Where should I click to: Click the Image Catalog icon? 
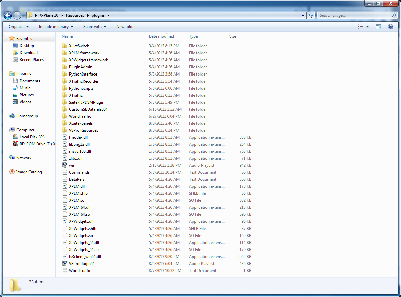12,172
